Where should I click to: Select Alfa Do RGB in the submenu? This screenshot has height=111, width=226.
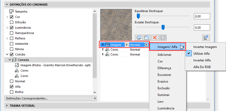202,67
